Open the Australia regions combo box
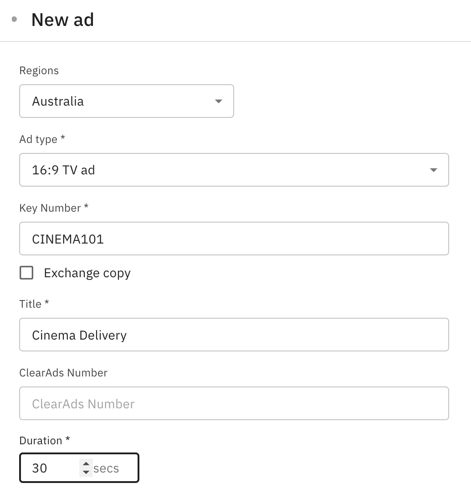Image resolution: width=471 pixels, height=498 pixels. tap(118, 101)
